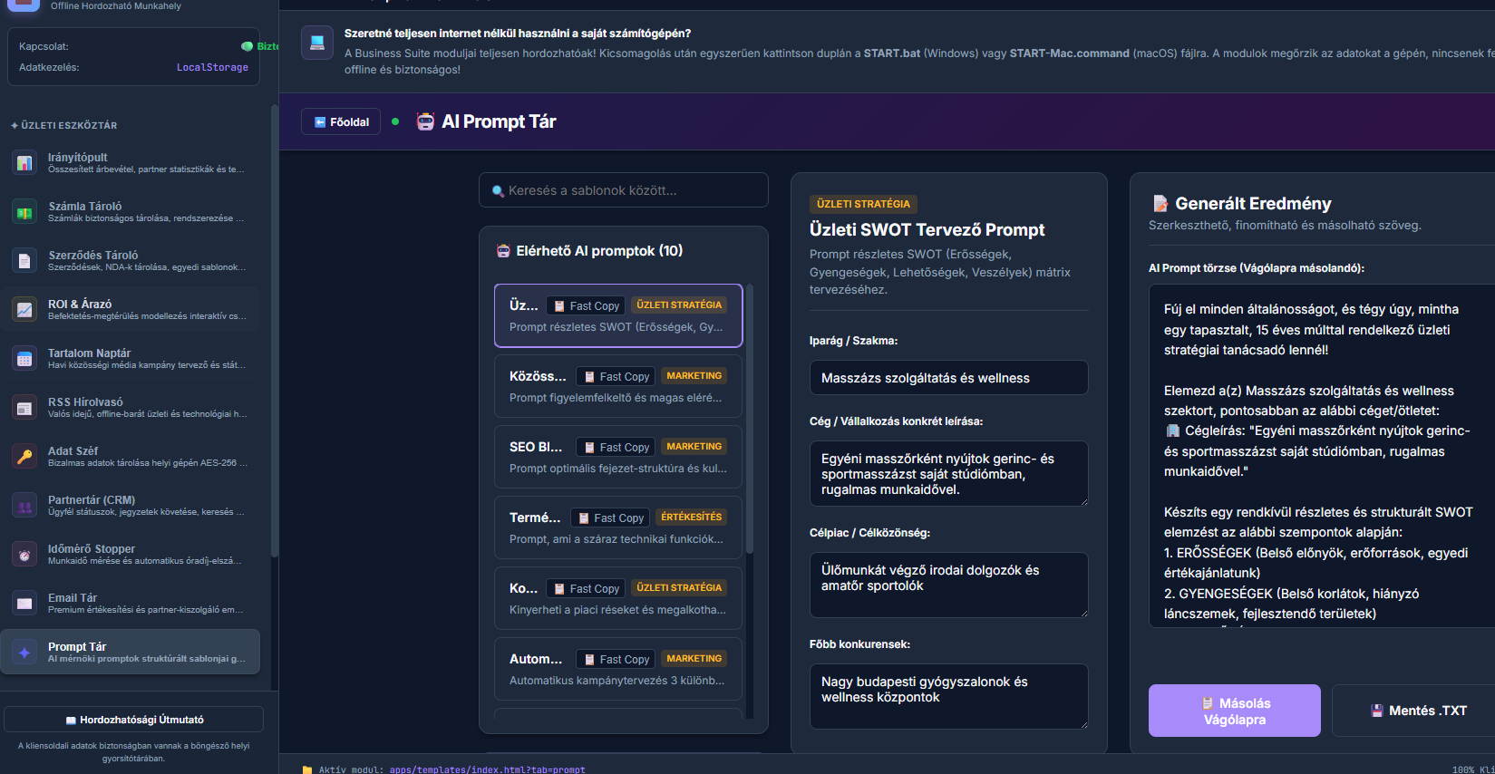
Task: Click Másolás Vágólapra button
Action: [1235, 711]
